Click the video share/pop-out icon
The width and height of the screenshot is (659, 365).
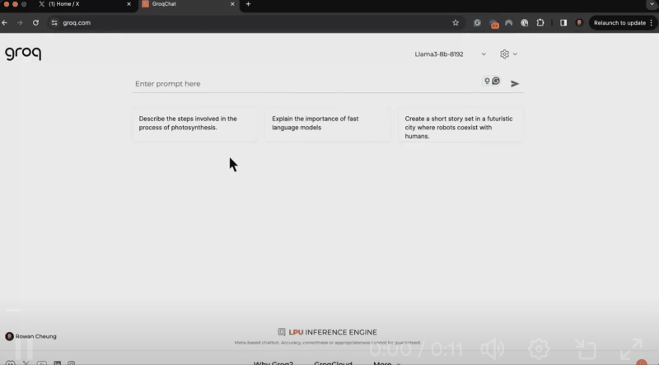[x=586, y=349]
